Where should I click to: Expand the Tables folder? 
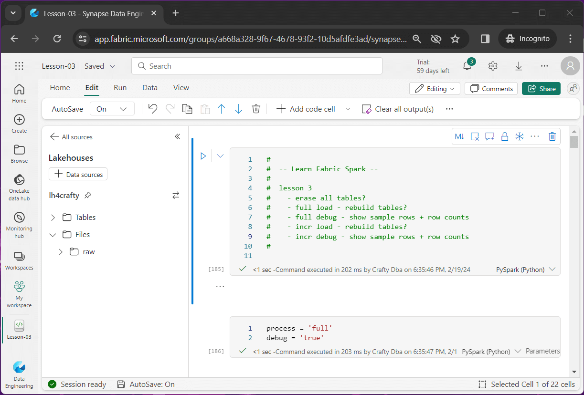click(x=53, y=218)
